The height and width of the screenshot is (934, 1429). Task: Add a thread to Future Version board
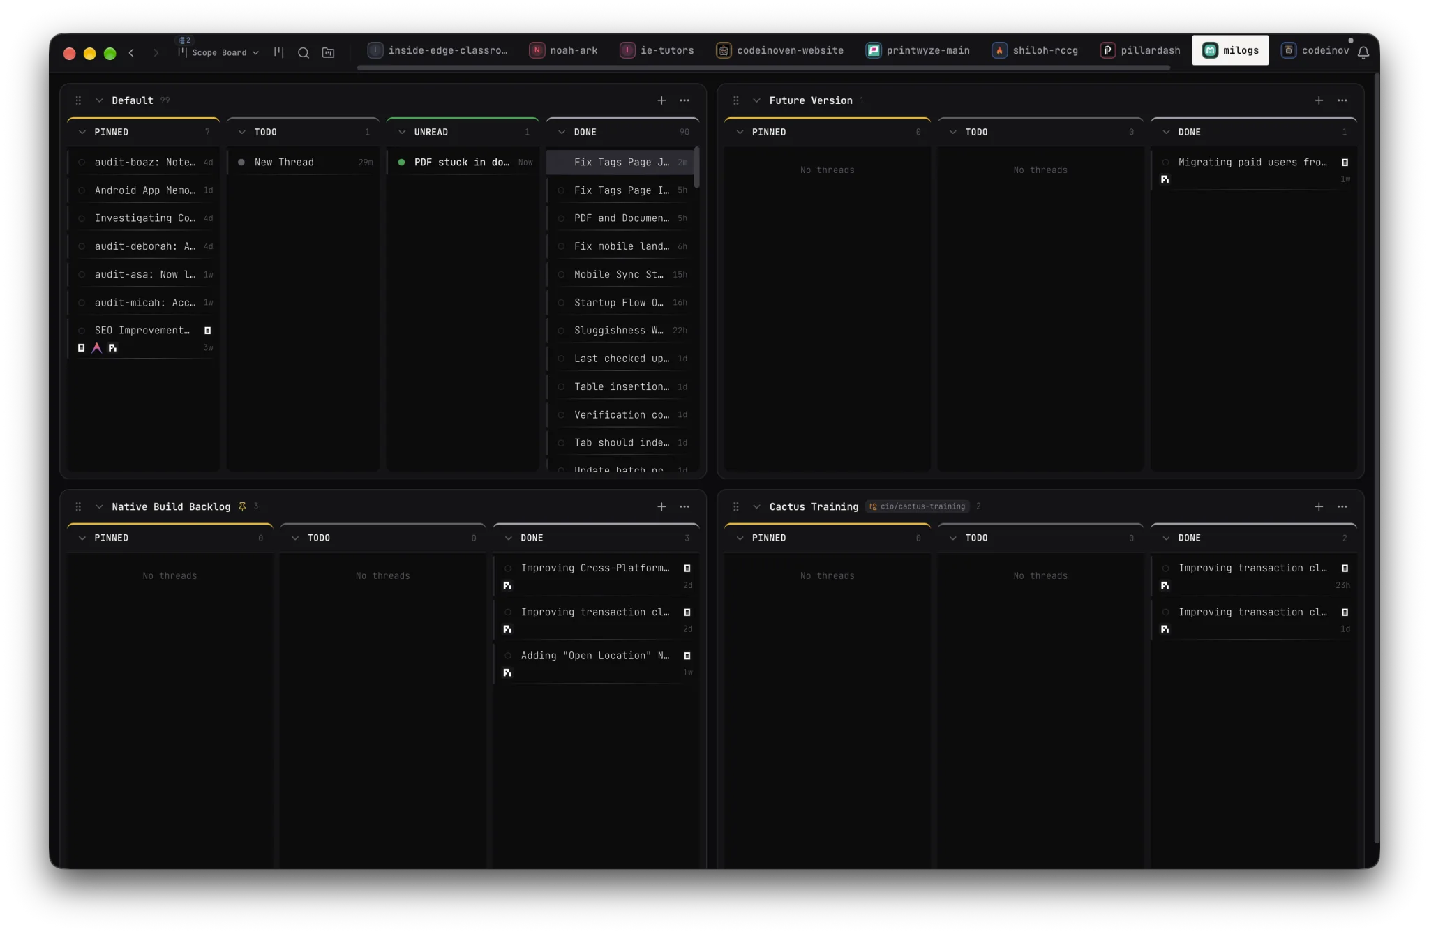1319,100
